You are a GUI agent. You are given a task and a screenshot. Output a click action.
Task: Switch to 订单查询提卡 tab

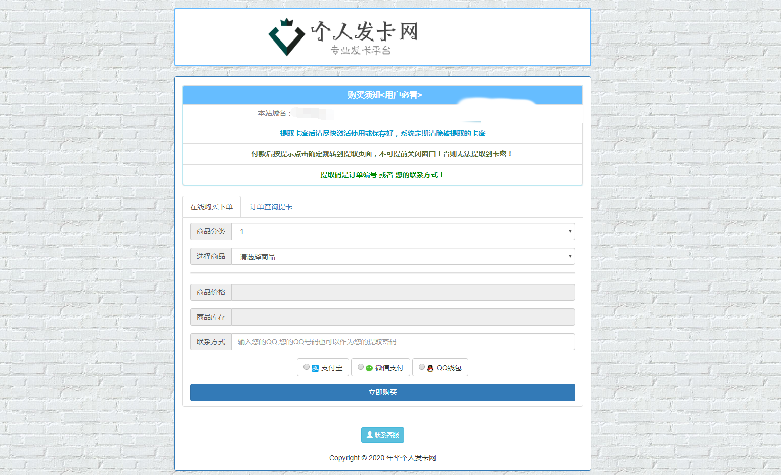pos(271,207)
